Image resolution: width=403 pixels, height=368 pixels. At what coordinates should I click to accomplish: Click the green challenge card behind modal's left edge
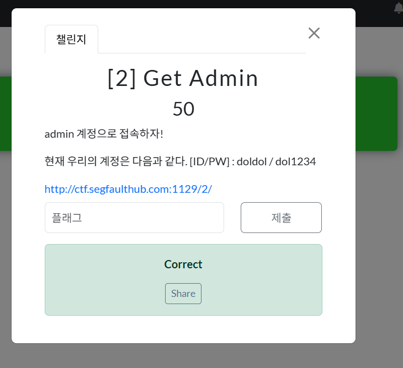click(x=6, y=113)
